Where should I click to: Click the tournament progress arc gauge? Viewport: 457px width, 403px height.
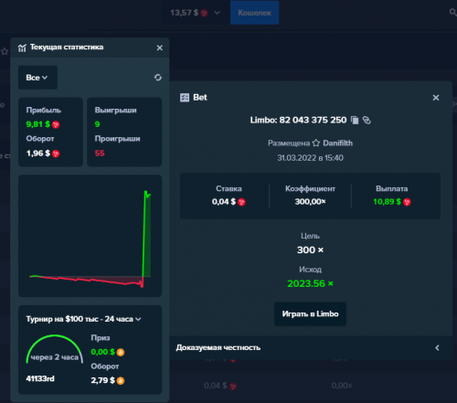pyautogui.click(x=55, y=349)
